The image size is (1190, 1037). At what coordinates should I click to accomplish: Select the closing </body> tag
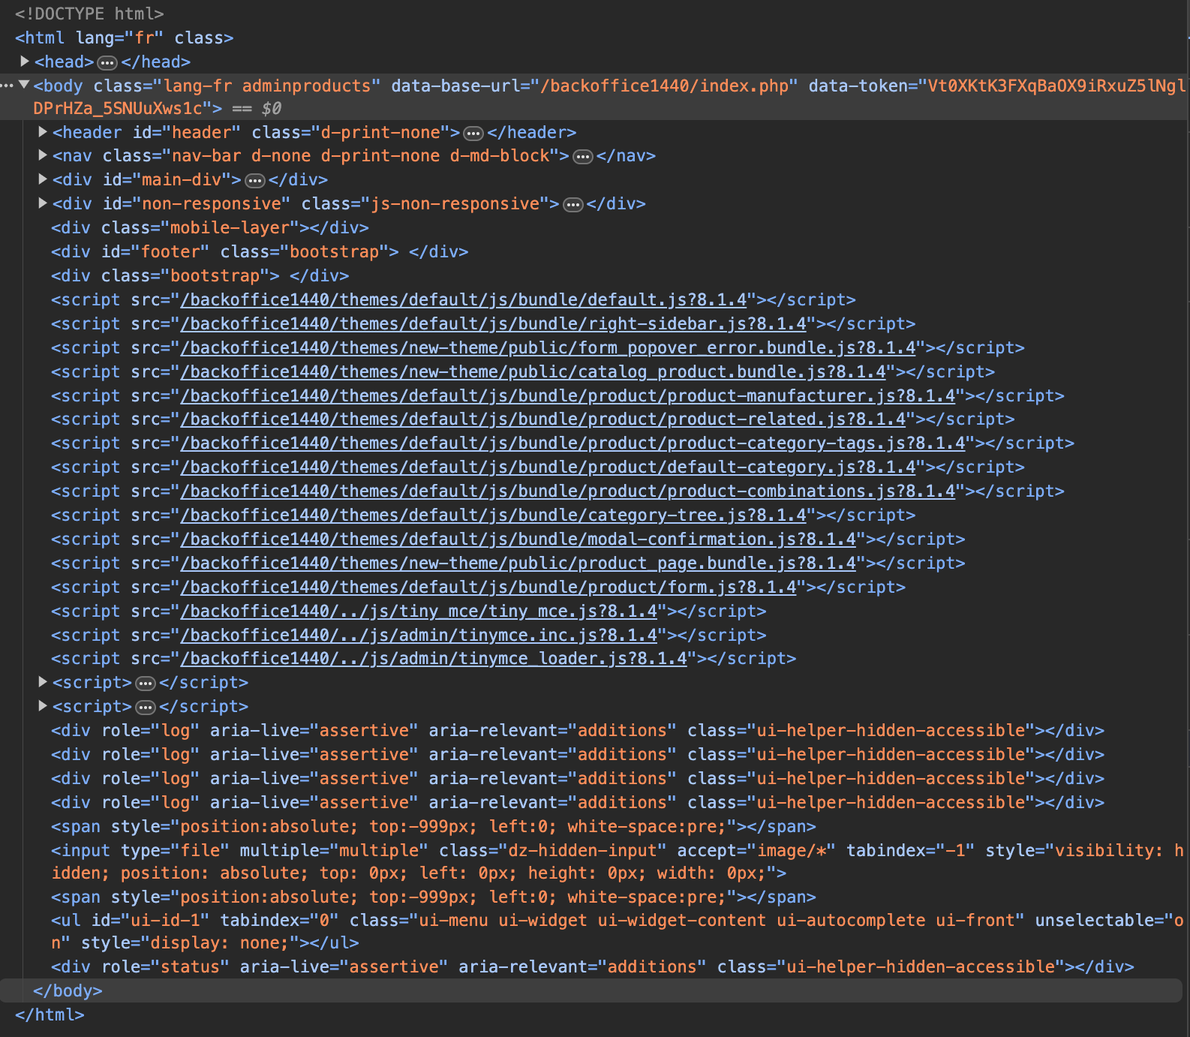click(x=68, y=990)
